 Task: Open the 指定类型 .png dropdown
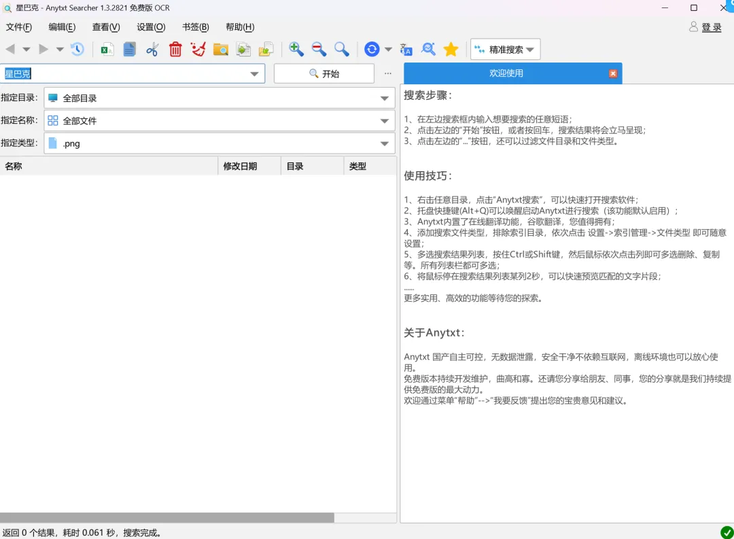click(x=220, y=143)
